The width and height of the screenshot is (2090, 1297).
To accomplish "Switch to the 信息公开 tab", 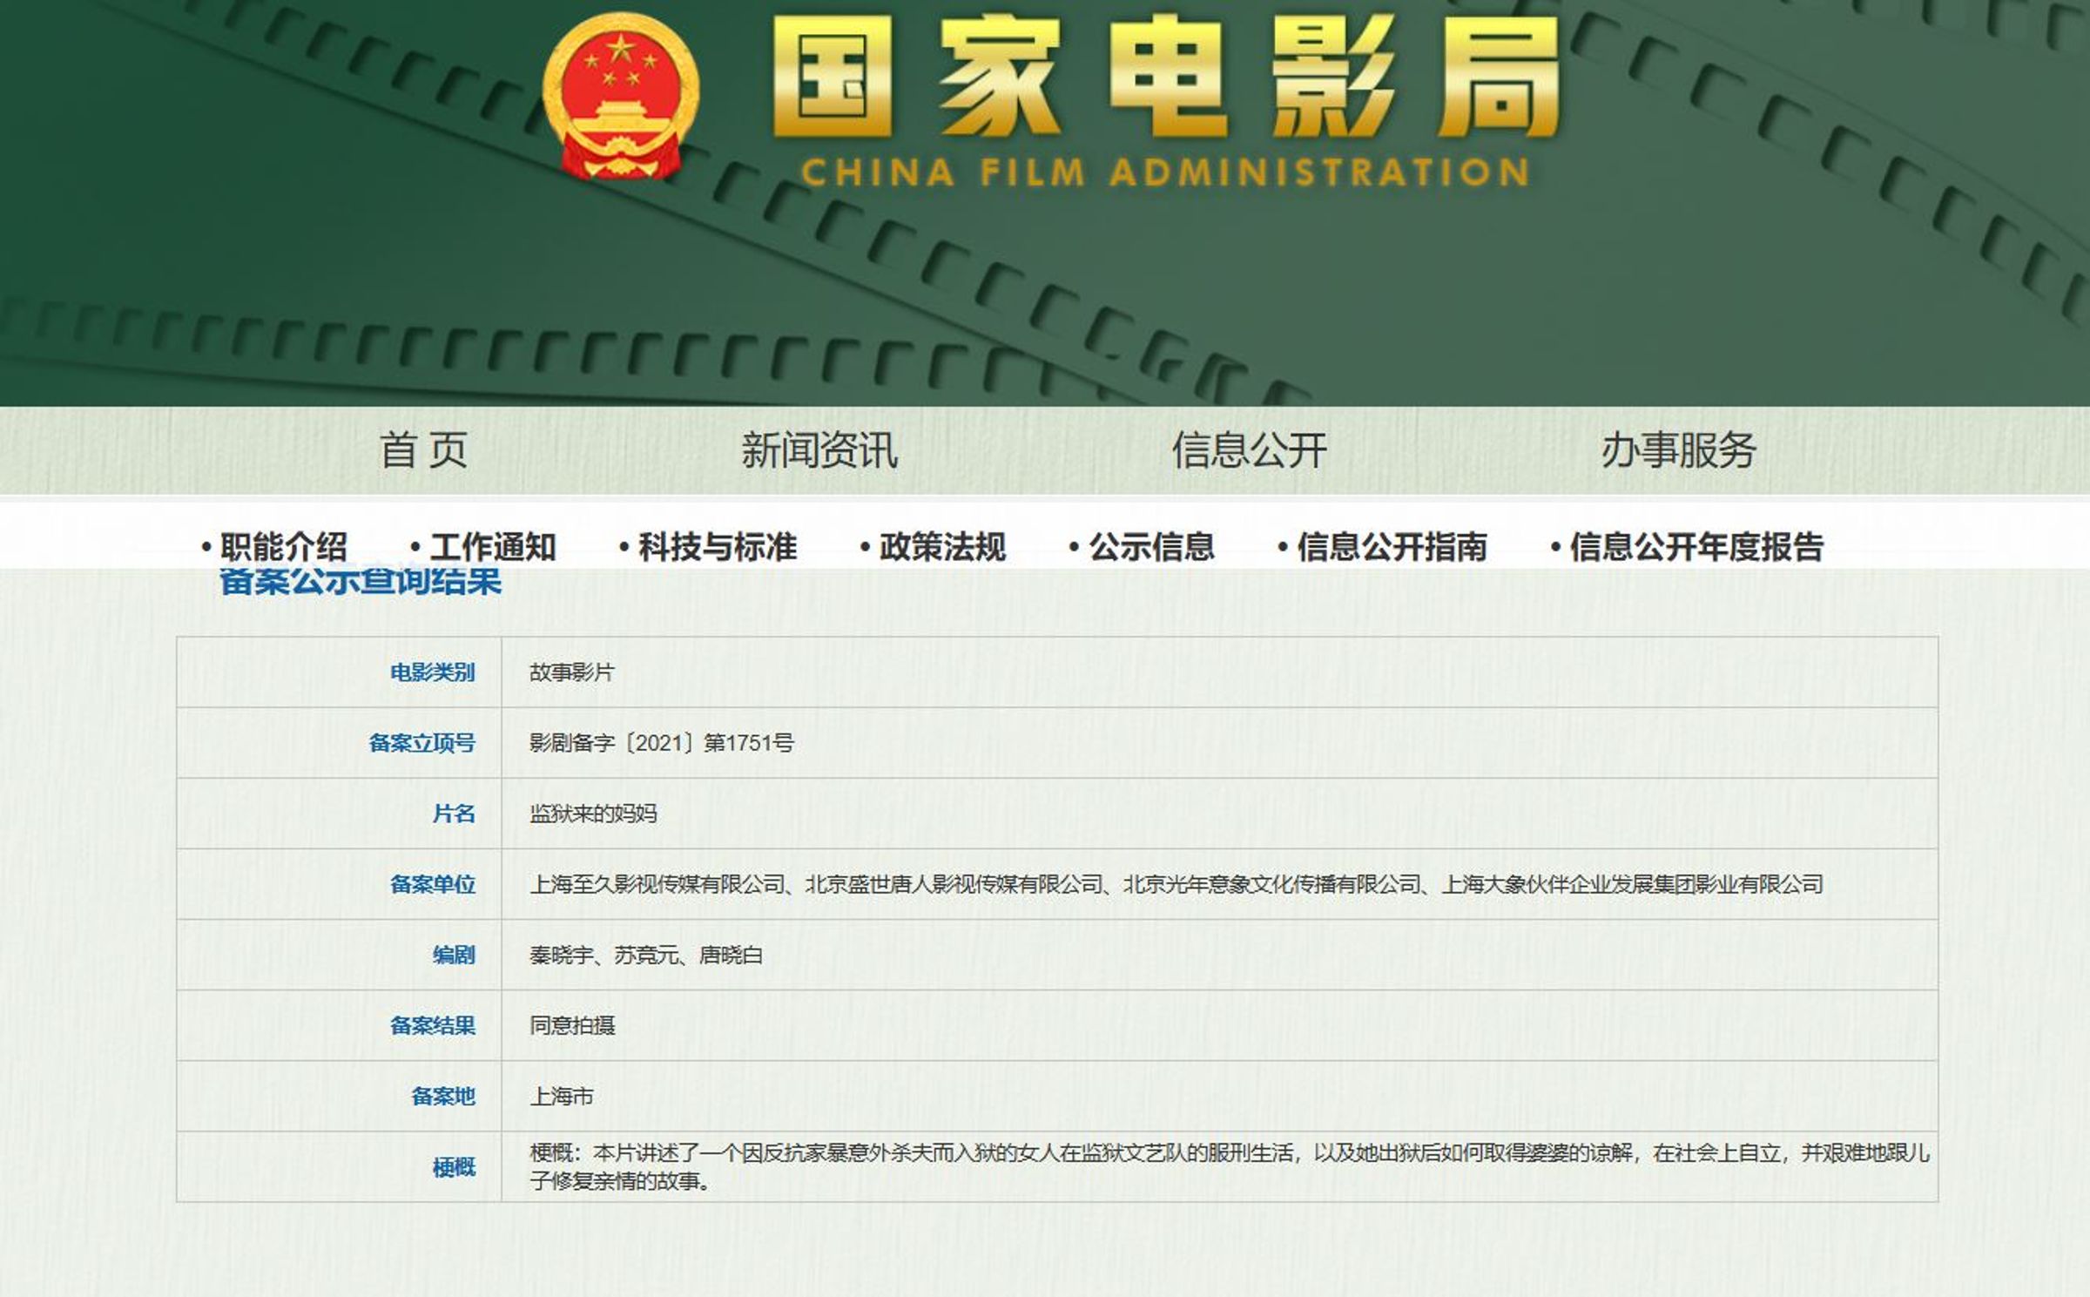I will click(1249, 450).
